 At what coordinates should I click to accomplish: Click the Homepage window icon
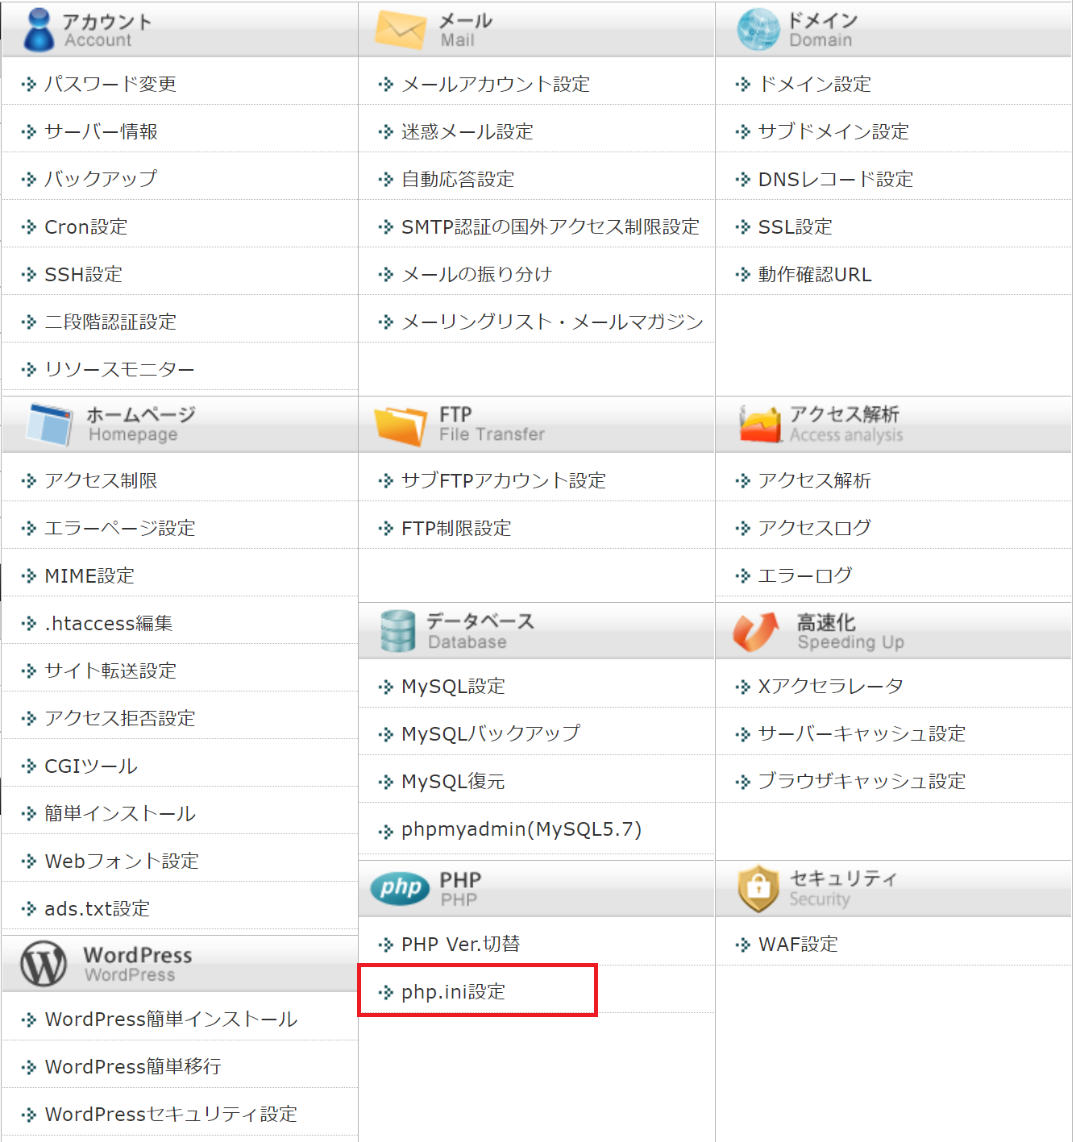pos(50,424)
